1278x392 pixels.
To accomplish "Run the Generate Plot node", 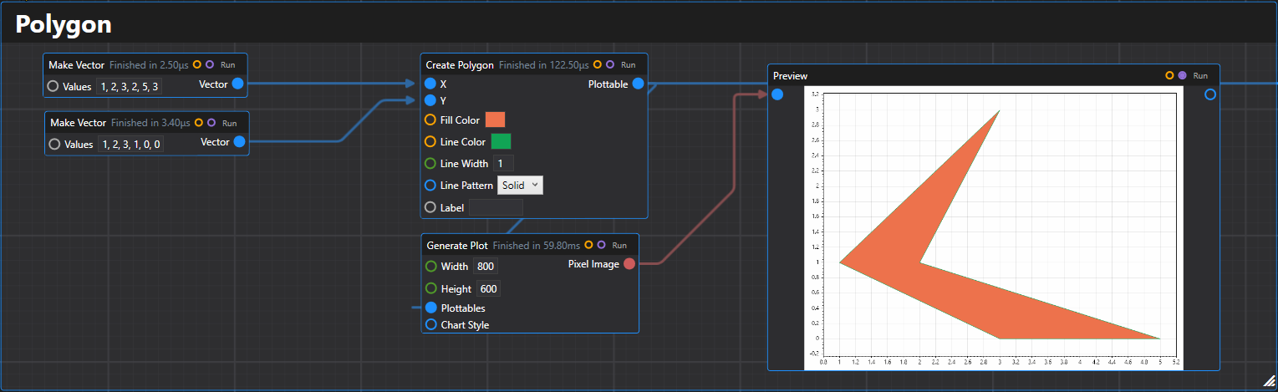I will click(619, 246).
